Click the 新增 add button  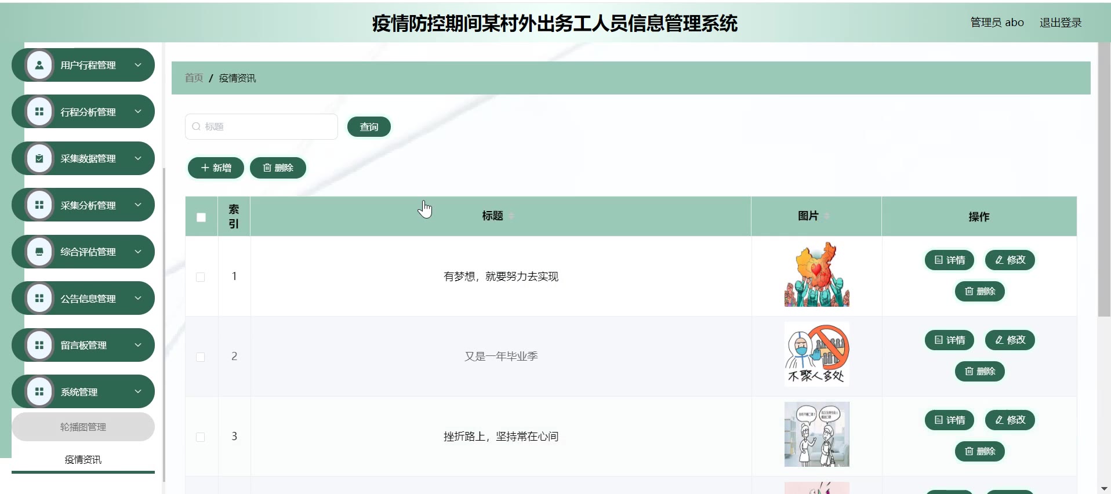pos(216,168)
